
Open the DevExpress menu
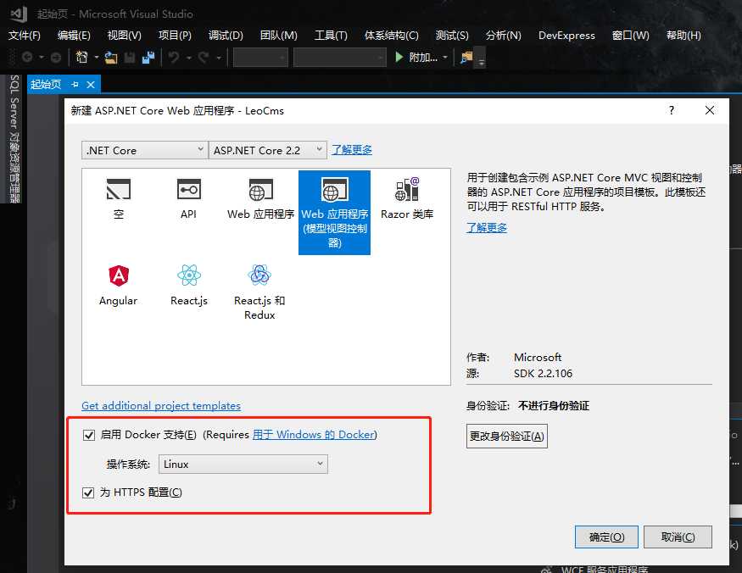click(566, 36)
